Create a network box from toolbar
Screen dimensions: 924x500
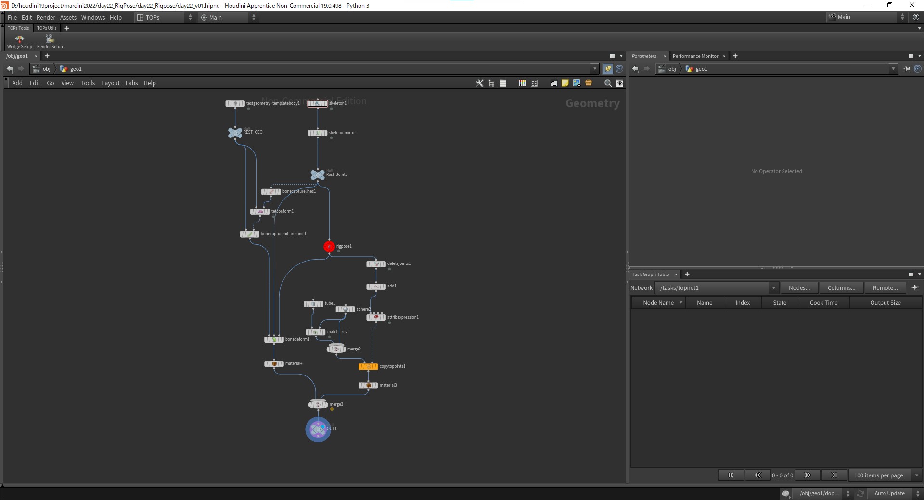point(553,83)
